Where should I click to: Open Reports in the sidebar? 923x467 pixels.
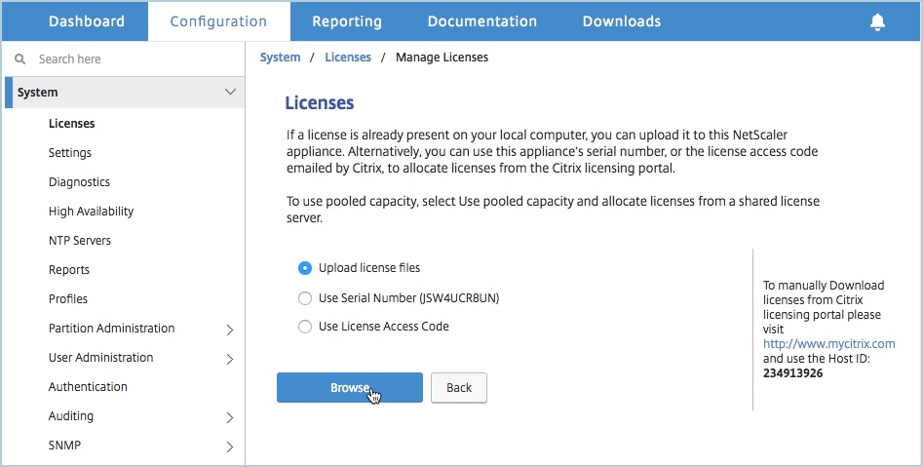click(69, 270)
